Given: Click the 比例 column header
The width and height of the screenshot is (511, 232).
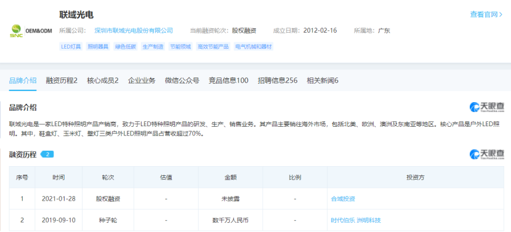Looking at the screenshot, I should 295,178.
